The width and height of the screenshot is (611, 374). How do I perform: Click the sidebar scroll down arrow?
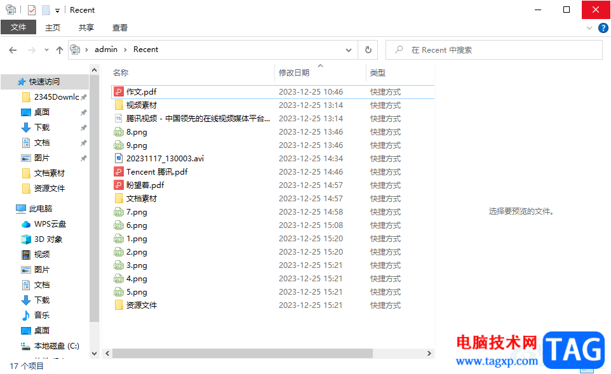pos(94,353)
